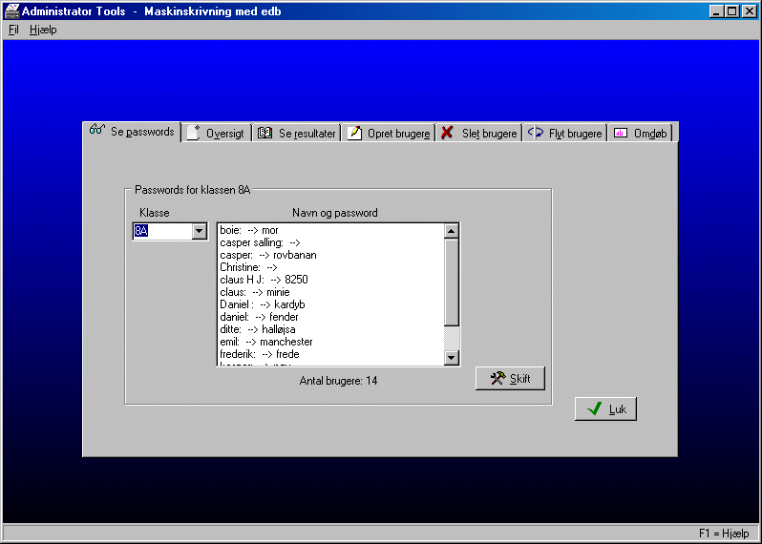Image resolution: width=762 pixels, height=544 pixels.
Task: Click the Skift button
Action: pos(510,378)
